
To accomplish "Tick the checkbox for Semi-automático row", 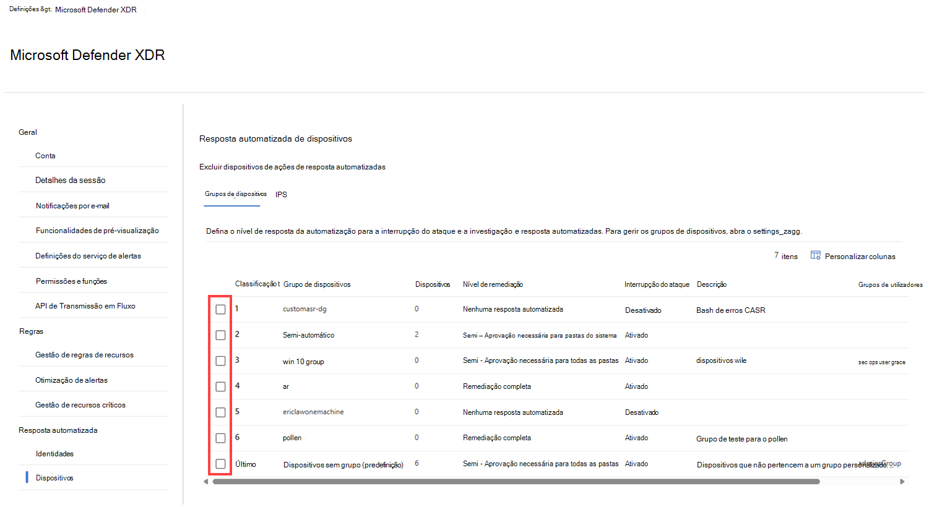I will point(220,335).
